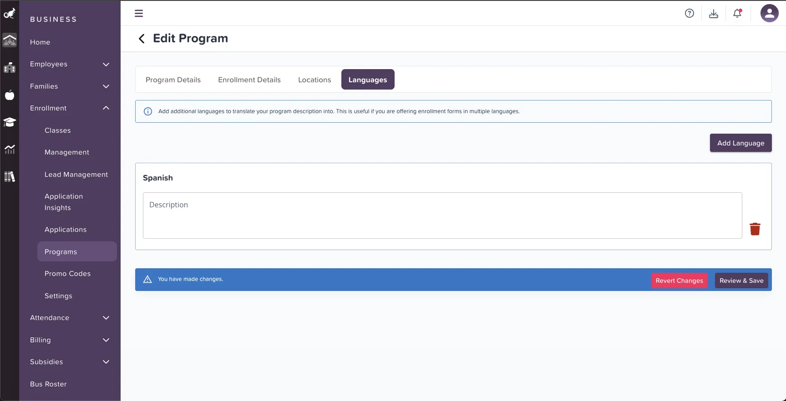Open the chart analytics icon in sidebar
The image size is (786, 401).
point(10,149)
